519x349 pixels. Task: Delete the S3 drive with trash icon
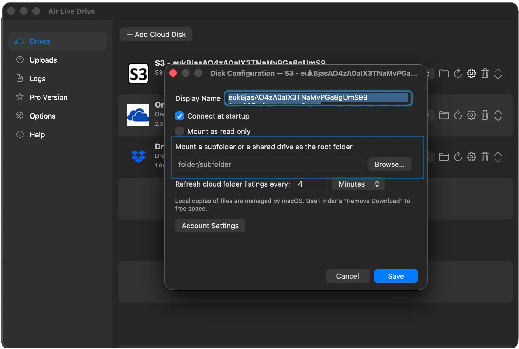[x=485, y=73]
